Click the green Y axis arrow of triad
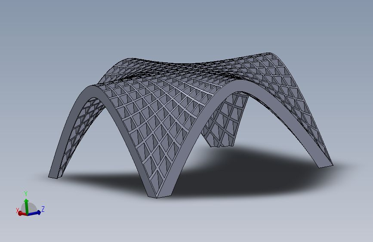Image resolution: width=373 pixels, height=242 pixels. coord(26,206)
